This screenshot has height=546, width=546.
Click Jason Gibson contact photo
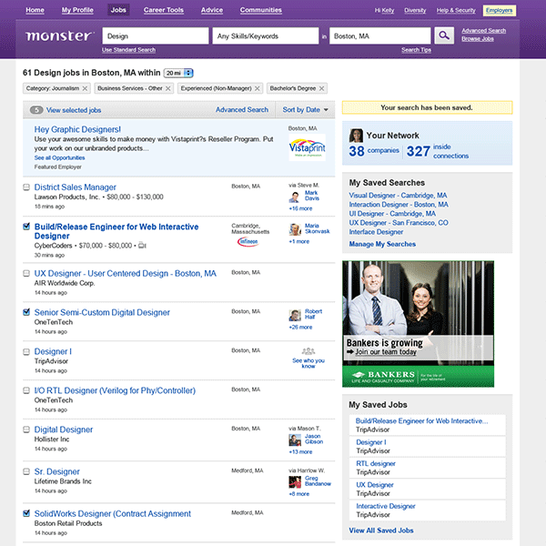(295, 440)
